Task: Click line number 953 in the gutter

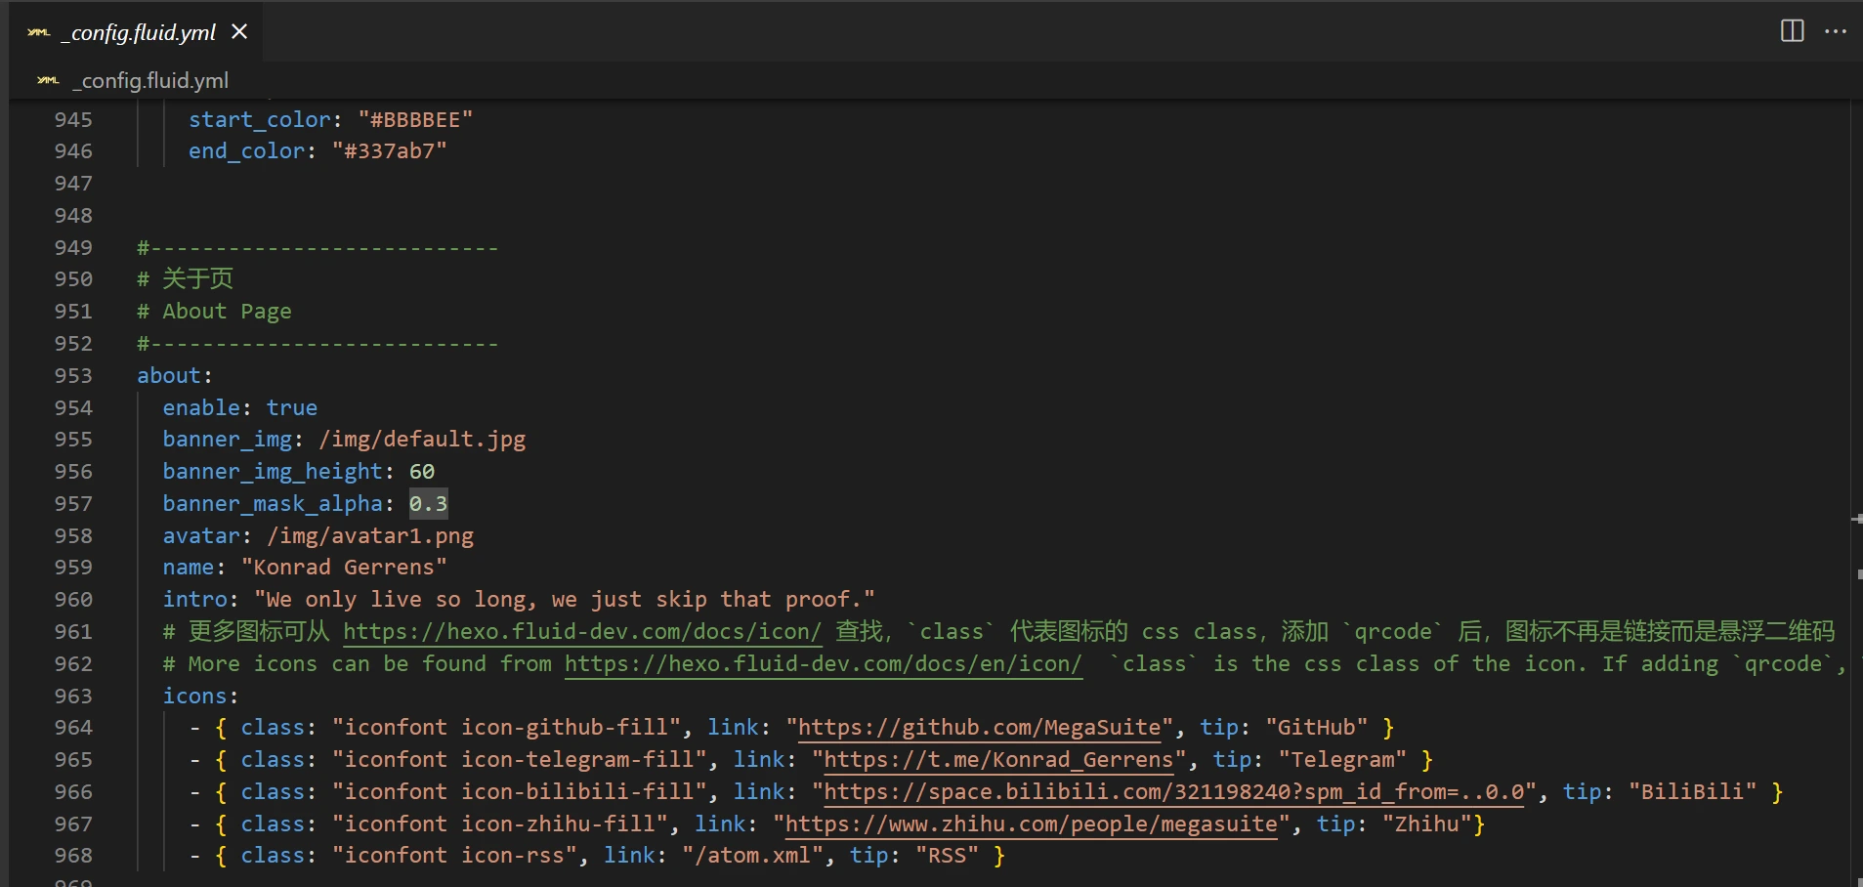Action: pos(73,376)
